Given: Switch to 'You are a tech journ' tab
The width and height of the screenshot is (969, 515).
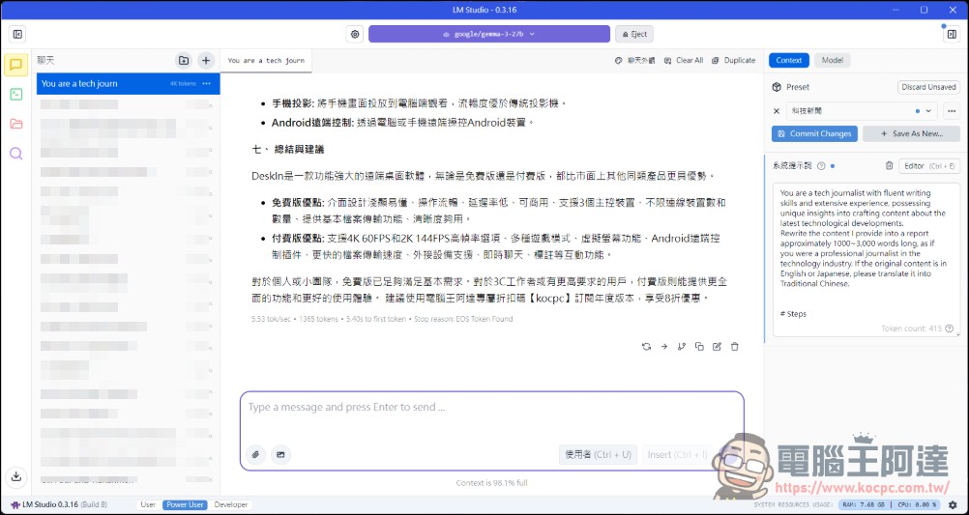Looking at the screenshot, I should [x=266, y=61].
